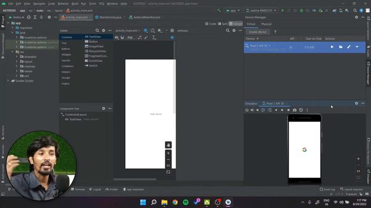Screen dimensions: 371x208
Task: Click the Select Opened File target icon
Action: coord(28,17)
